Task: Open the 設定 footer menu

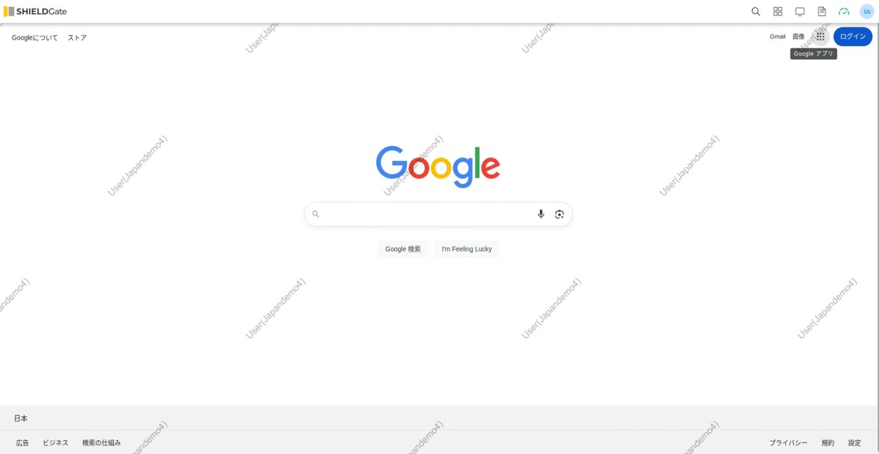Action: (x=854, y=443)
